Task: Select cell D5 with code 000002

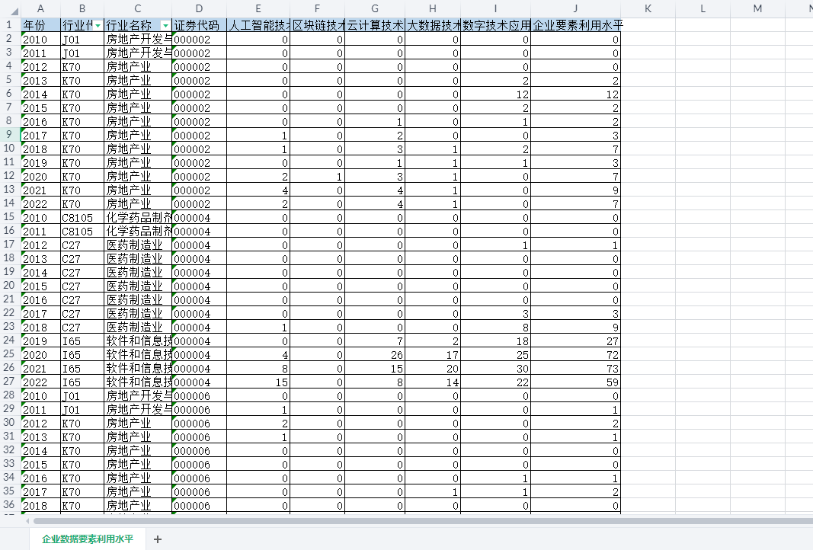Action: pos(199,80)
